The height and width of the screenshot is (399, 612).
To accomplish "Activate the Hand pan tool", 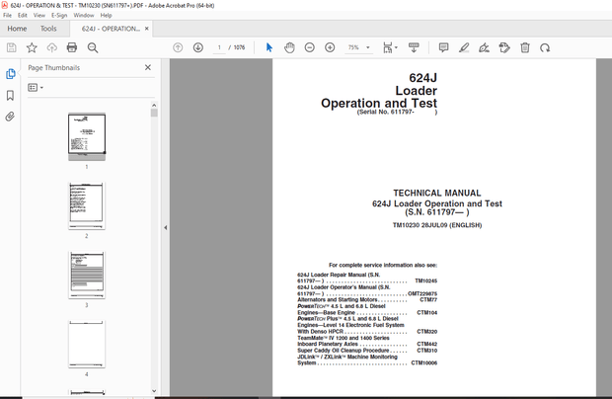I will pos(289,47).
